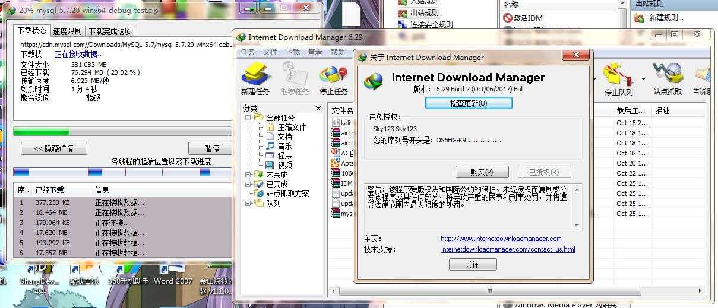Click the IDM logo in the about dialog

pos(374,81)
